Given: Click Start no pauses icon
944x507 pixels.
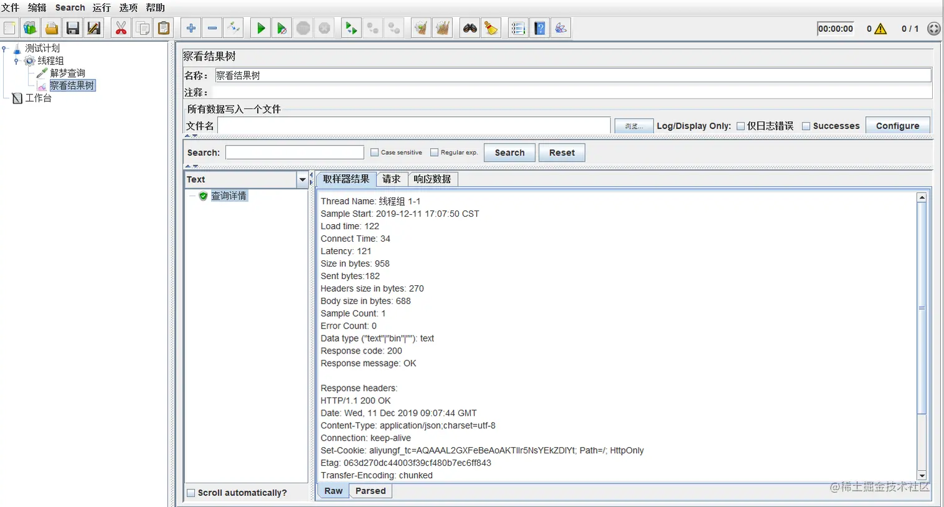Looking at the screenshot, I should [x=282, y=28].
